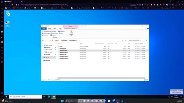
Task: Select the notmyfault application file
Action: (63, 48)
